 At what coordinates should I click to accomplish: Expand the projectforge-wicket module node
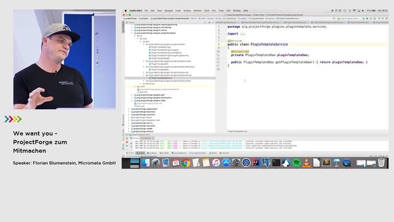pyautogui.click(x=129, y=131)
